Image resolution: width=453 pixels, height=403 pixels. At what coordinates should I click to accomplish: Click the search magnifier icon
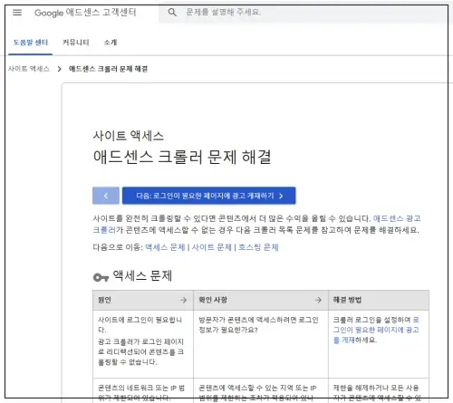click(172, 13)
